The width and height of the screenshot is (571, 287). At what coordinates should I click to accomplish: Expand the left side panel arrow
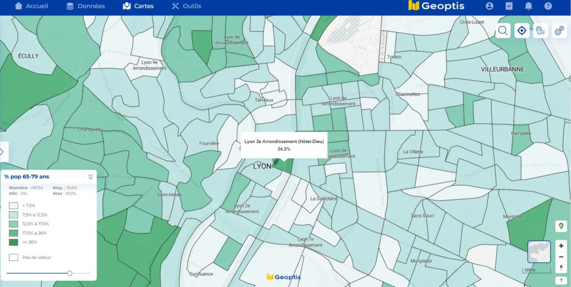click(3, 152)
